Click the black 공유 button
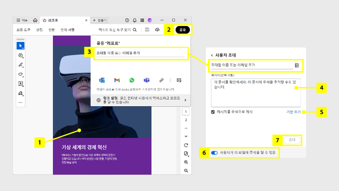Screen dimensions: 339x191 point(183,30)
